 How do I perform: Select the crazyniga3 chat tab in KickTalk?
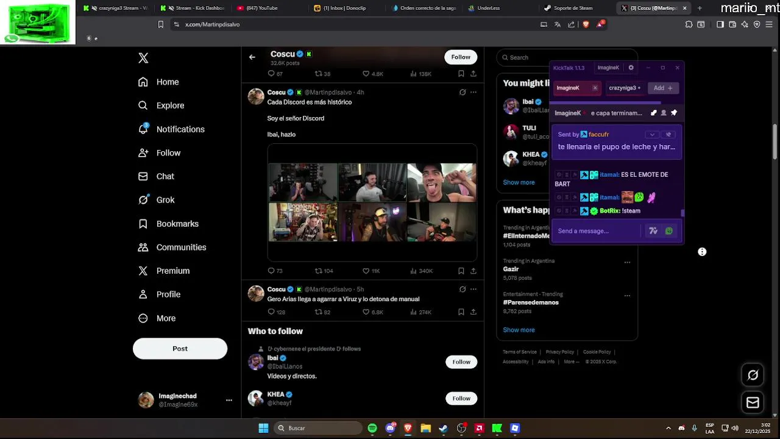624,88
